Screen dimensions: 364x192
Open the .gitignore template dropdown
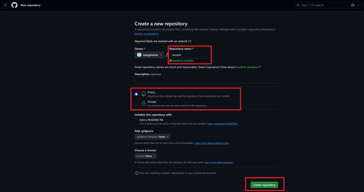coord(152,137)
